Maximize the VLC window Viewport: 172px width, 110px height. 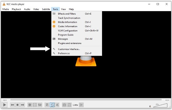[158, 4]
